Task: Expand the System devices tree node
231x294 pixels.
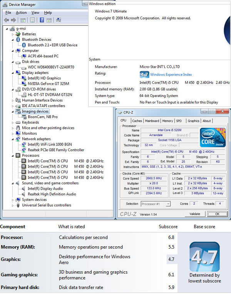Action: [13, 200]
